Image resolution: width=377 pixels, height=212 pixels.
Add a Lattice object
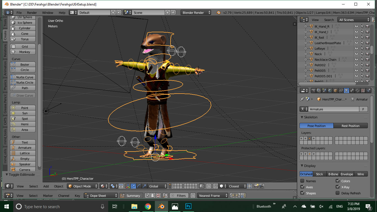[x=23, y=153]
